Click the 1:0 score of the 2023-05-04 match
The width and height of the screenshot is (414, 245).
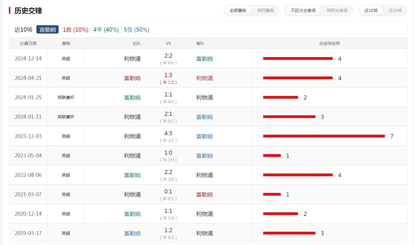168,153
